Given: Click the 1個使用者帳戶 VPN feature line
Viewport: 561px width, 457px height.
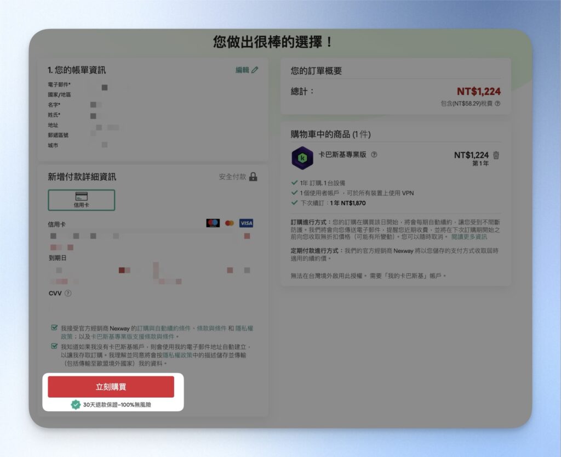Looking at the screenshot, I should (x=357, y=193).
